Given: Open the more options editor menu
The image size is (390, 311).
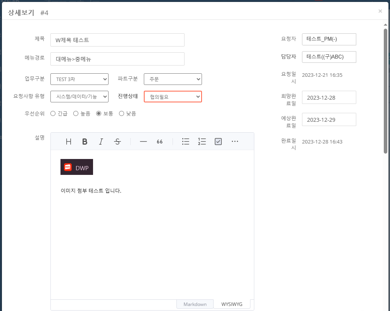Looking at the screenshot, I should [x=235, y=142].
